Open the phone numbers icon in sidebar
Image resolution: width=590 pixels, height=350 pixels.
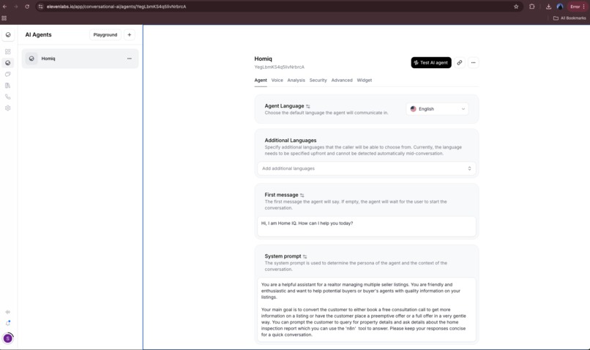click(x=8, y=97)
